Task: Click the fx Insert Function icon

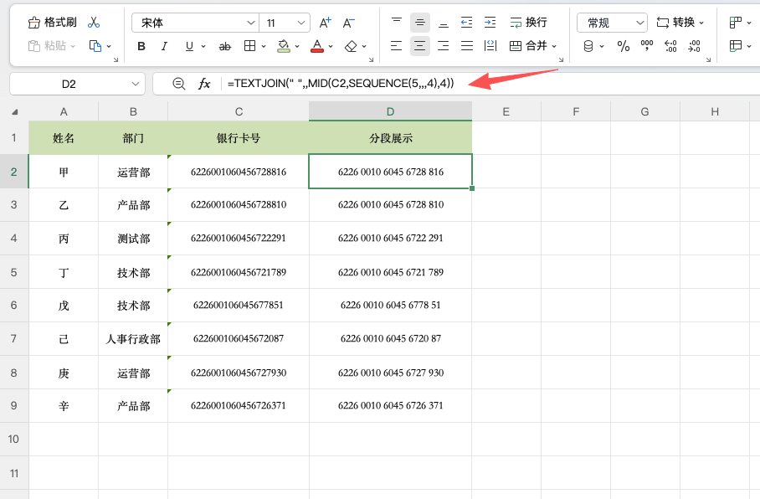Action: 204,84
